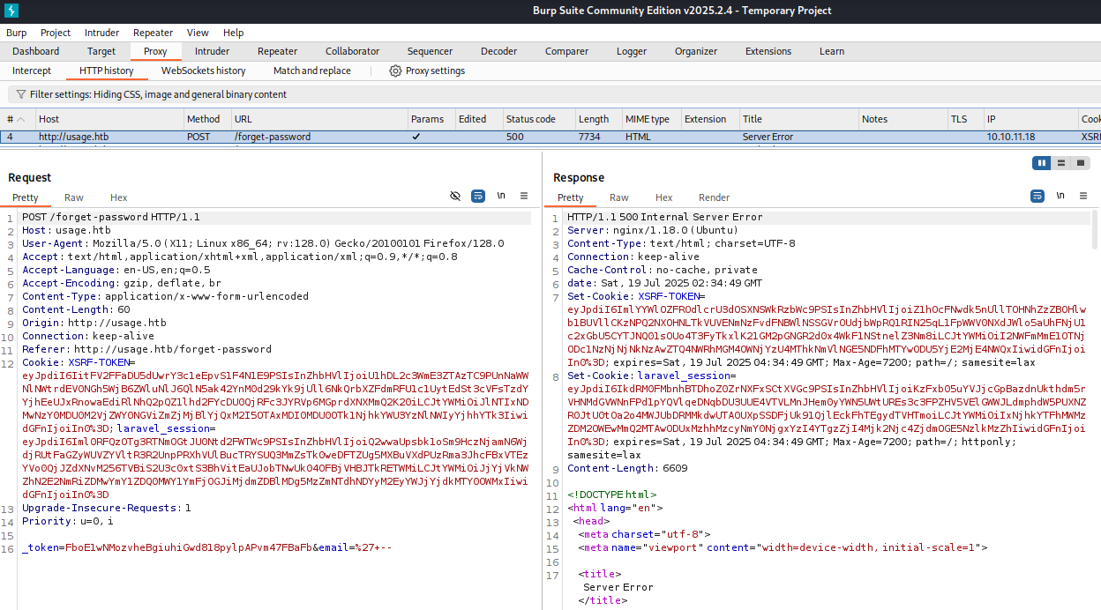Toggle hidden characters icon in Request panel
Image resolution: width=1101 pixels, height=610 pixels.
(x=455, y=196)
